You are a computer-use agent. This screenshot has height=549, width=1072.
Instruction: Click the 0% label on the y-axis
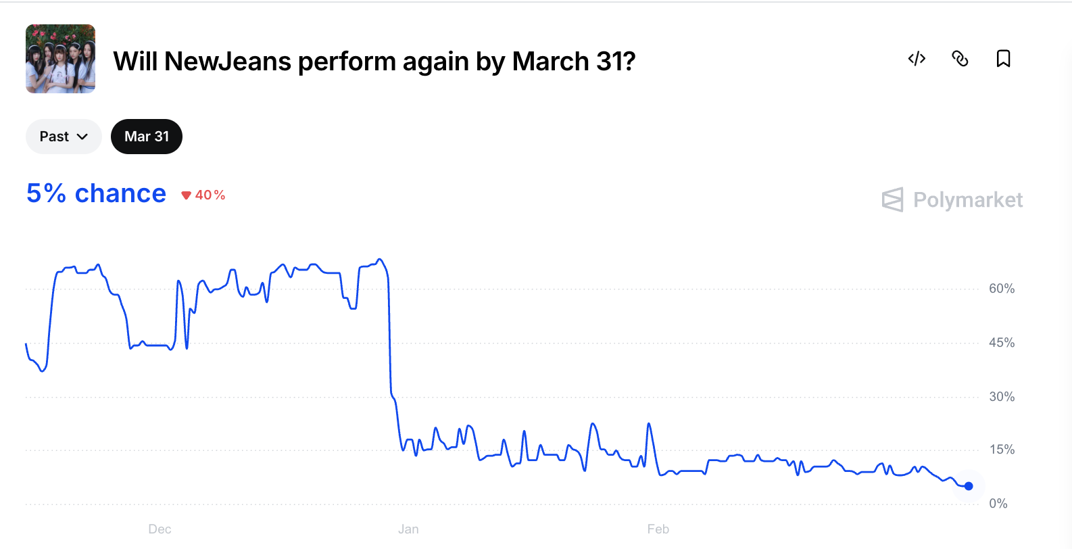[998, 504]
